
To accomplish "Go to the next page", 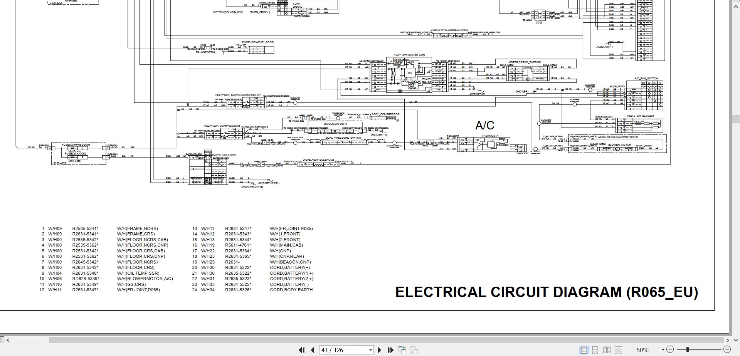I will (x=379, y=350).
